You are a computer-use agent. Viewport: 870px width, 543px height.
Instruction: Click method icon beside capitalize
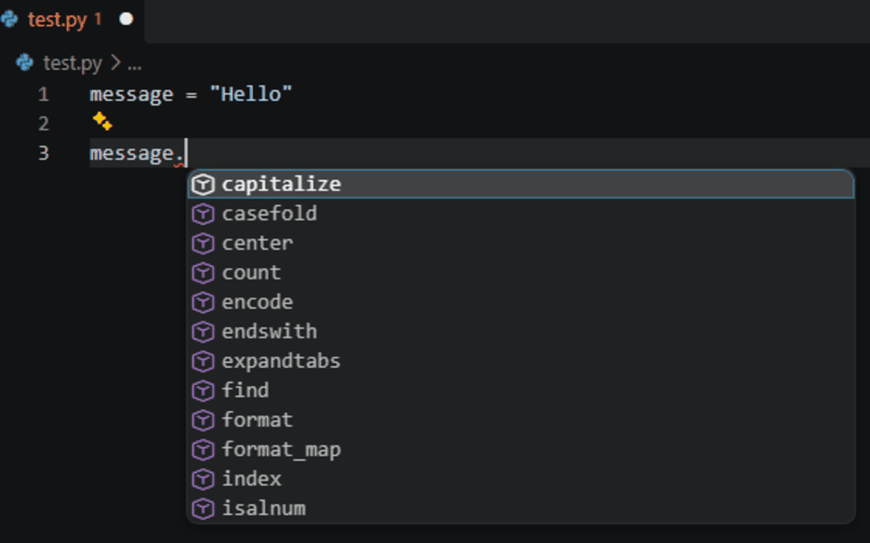click(203, 184)
